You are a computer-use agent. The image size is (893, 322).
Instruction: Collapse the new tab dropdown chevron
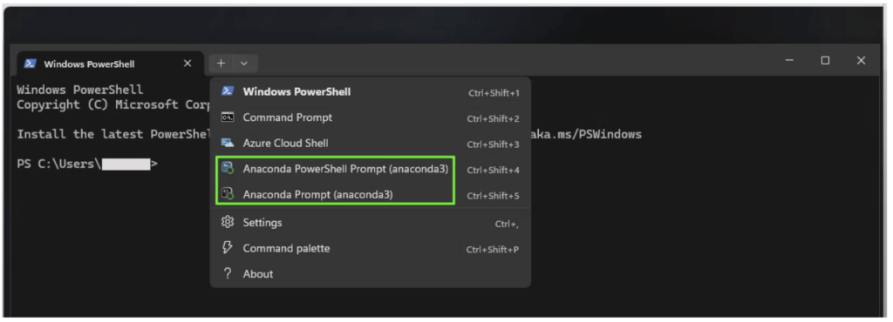pos(244,64)
